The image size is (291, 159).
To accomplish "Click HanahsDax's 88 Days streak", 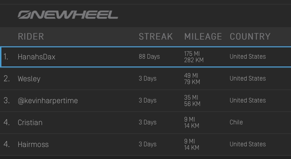I will click(149, 57).
